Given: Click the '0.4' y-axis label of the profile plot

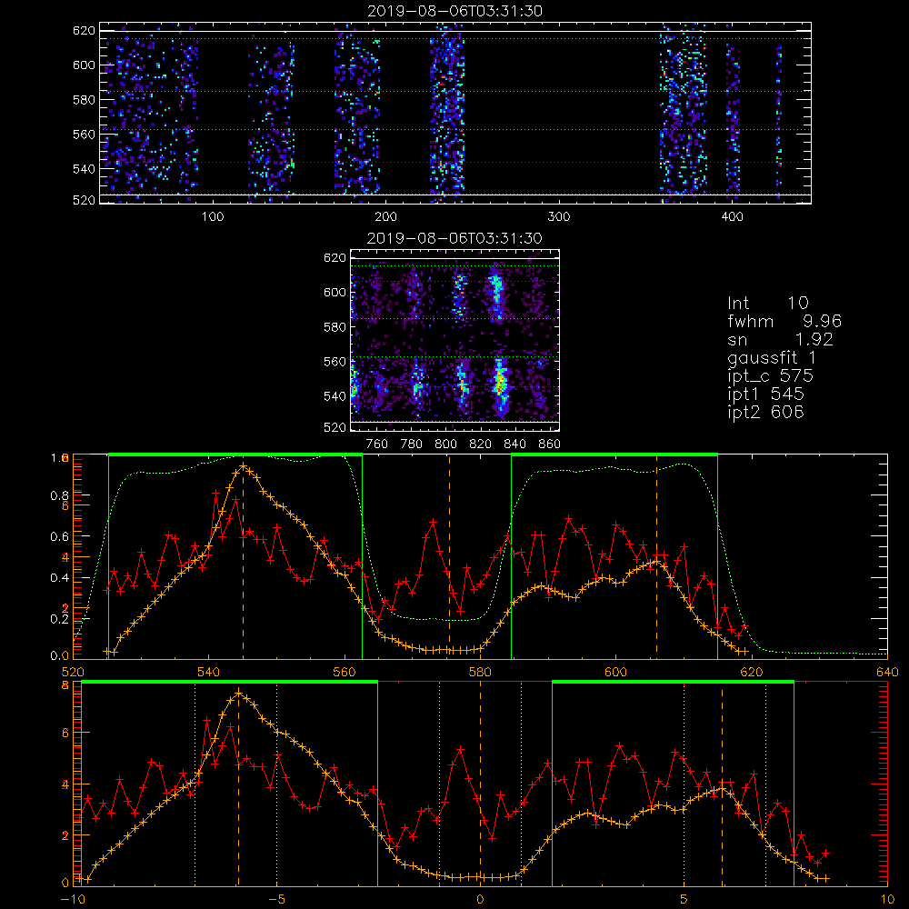Looking at the screenshot, I should tap(58, 577).
